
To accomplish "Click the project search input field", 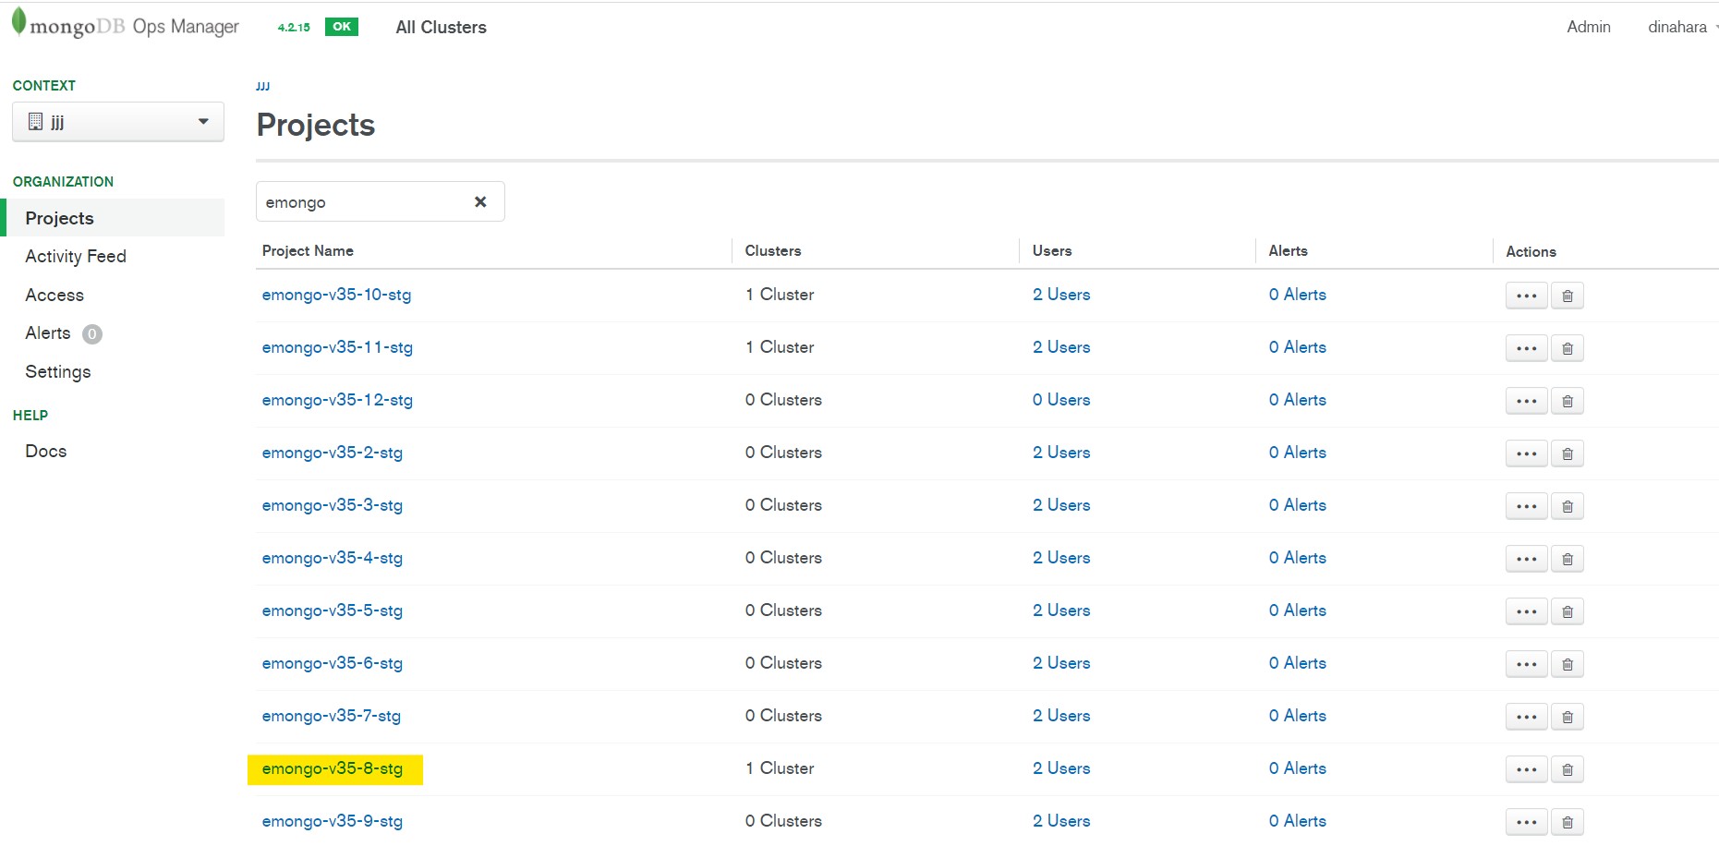I will coord(365,202).
